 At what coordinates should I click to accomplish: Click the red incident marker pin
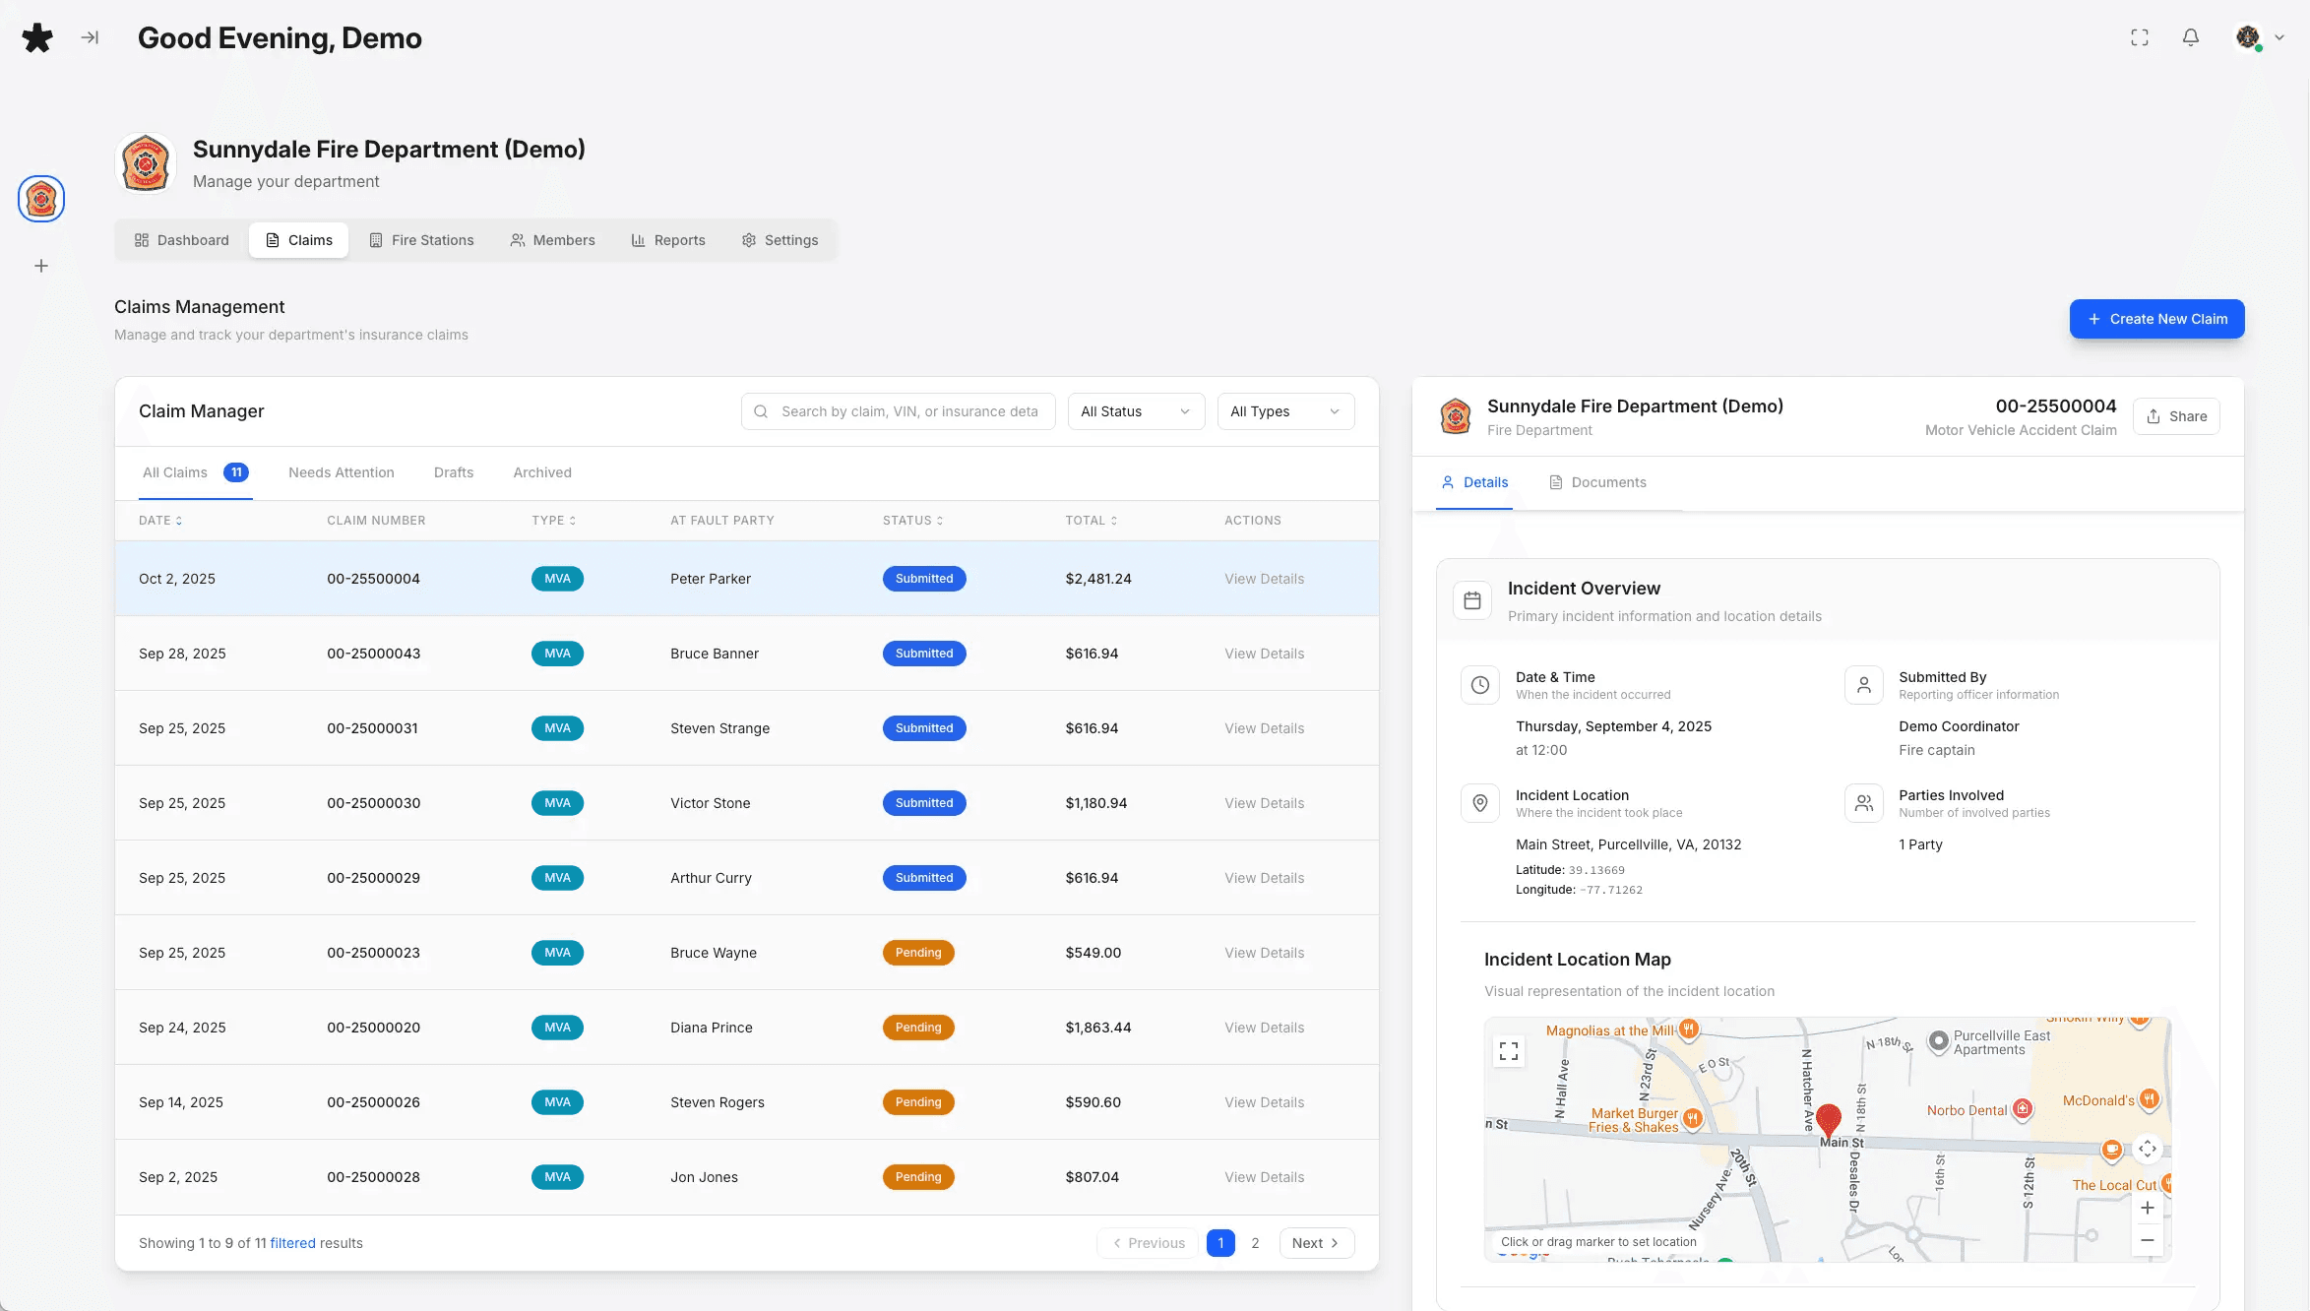click(x=1829, y=1120)
